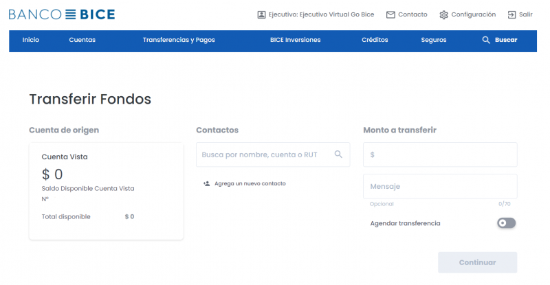550x285 pixels.
Task: Click the Salir logout icon
Action: point(511,14)
